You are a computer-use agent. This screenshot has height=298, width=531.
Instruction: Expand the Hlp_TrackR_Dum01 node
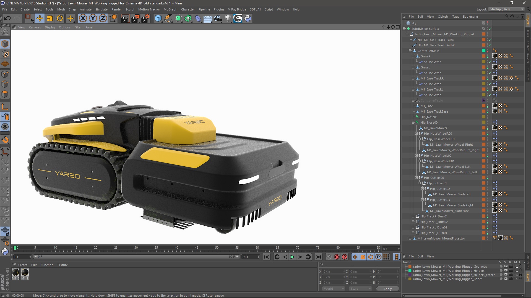[413, 216]
